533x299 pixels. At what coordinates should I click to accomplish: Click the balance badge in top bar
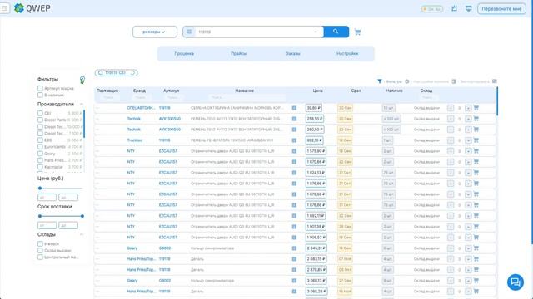coord(432,9)
